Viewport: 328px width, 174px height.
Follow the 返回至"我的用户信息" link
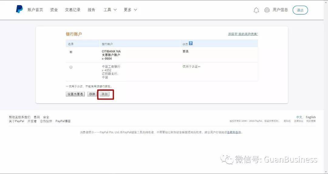pyautogui.click(x=243, y=34)
